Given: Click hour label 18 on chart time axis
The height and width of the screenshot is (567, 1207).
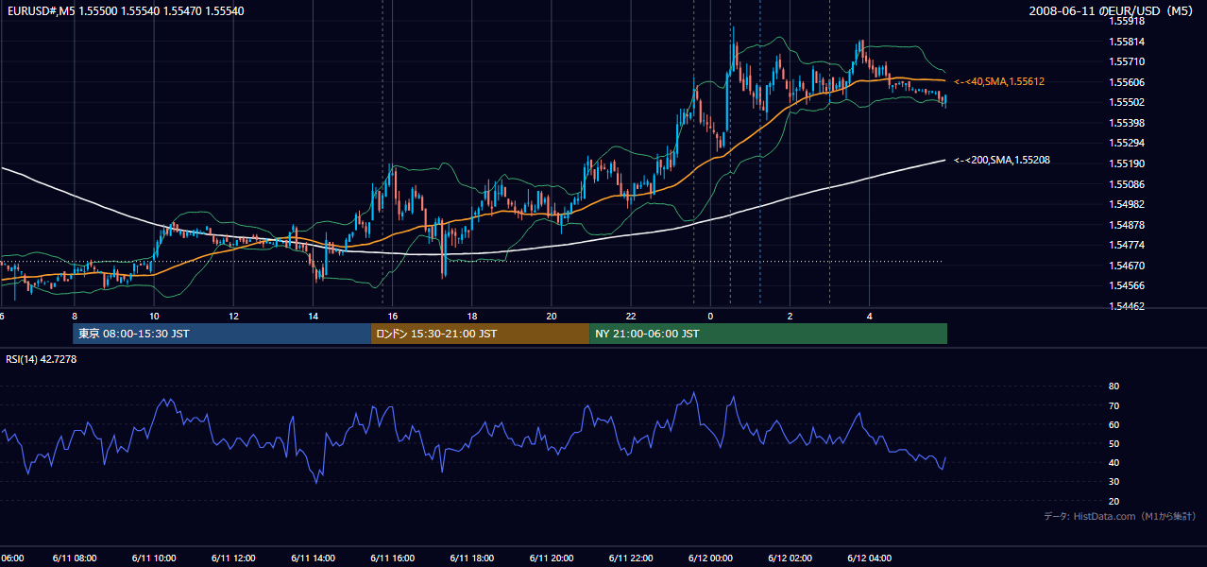Looking at the screenshot, I should (471, 317).
